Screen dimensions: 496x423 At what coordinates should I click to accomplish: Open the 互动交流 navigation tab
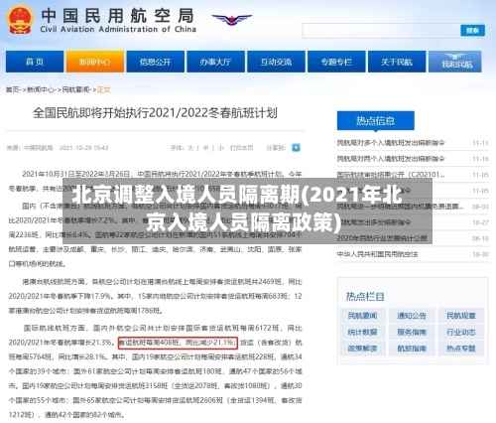[276, 62]
